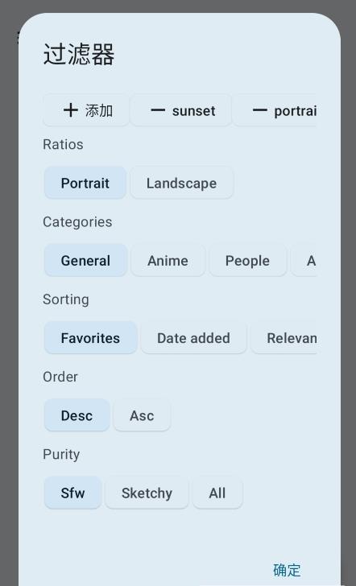Viewport: 356px width, 586px height.
Task: Choose the partially visible category chip after People
Action: point(304,261)
